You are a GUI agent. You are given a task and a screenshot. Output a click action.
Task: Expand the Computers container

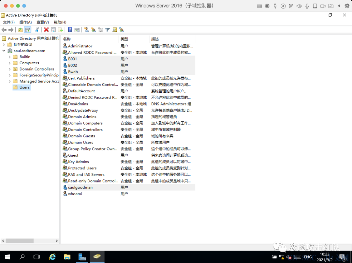(10, 63)
